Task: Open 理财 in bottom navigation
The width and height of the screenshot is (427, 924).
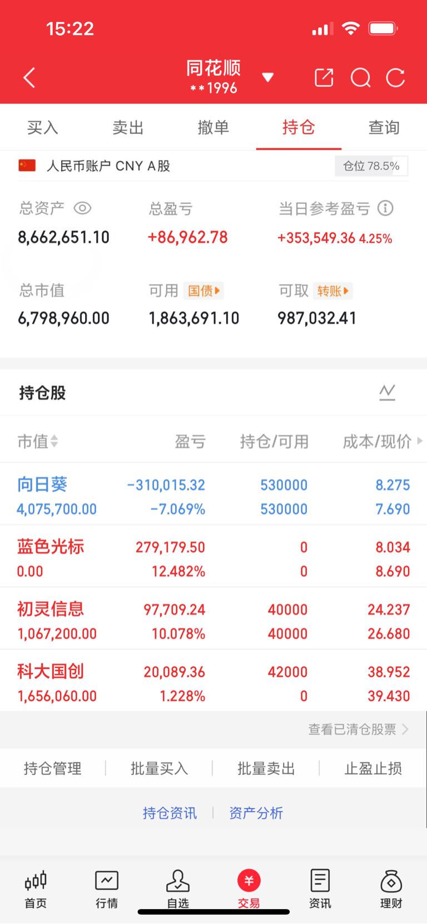Action: tap(391, 889)
